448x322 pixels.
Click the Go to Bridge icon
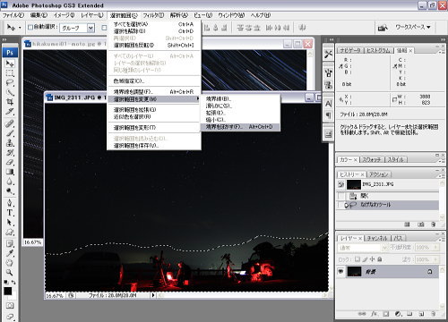pos(383,28)
